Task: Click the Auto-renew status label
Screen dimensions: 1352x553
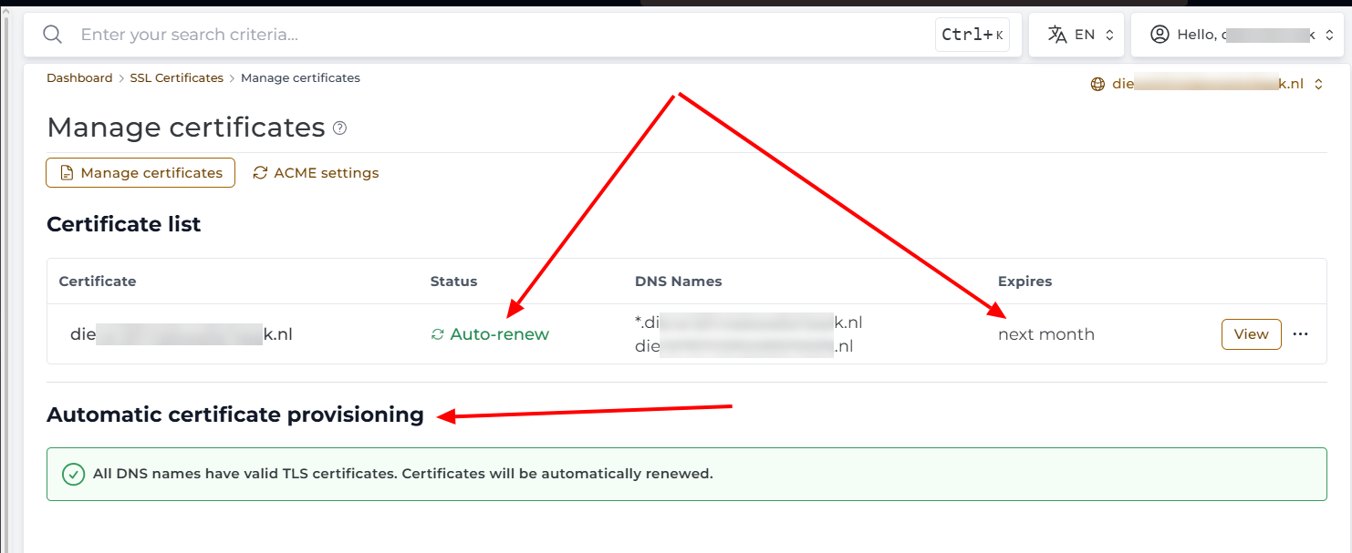Action: pos(500,334)
